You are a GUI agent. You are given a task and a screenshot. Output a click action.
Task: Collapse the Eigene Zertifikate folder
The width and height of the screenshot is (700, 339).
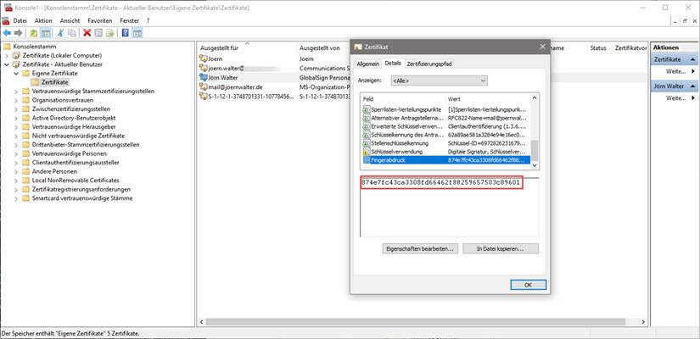pyautogui.click(x=15, y=73)
